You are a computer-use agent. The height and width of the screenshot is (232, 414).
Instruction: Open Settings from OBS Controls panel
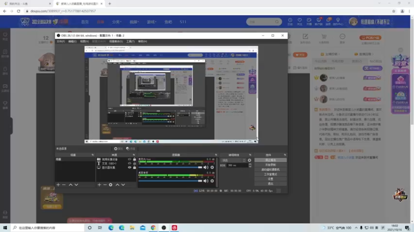pos(270,179)
